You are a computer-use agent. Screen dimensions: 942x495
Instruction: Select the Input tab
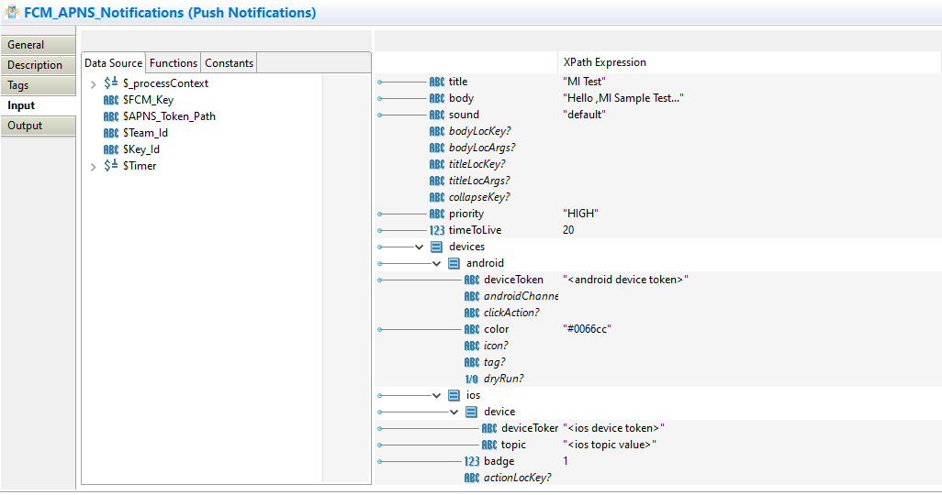tap(38, 105)
